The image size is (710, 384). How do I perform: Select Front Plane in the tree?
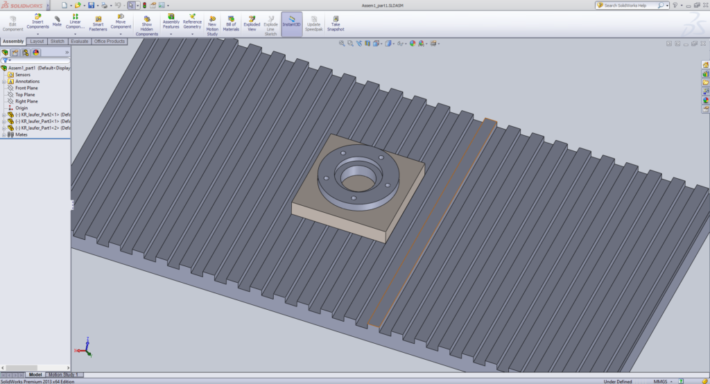pos(27,88)
